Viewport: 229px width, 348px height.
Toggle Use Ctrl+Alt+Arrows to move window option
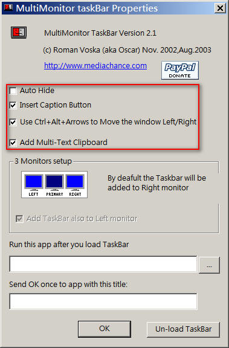[13, 122]
